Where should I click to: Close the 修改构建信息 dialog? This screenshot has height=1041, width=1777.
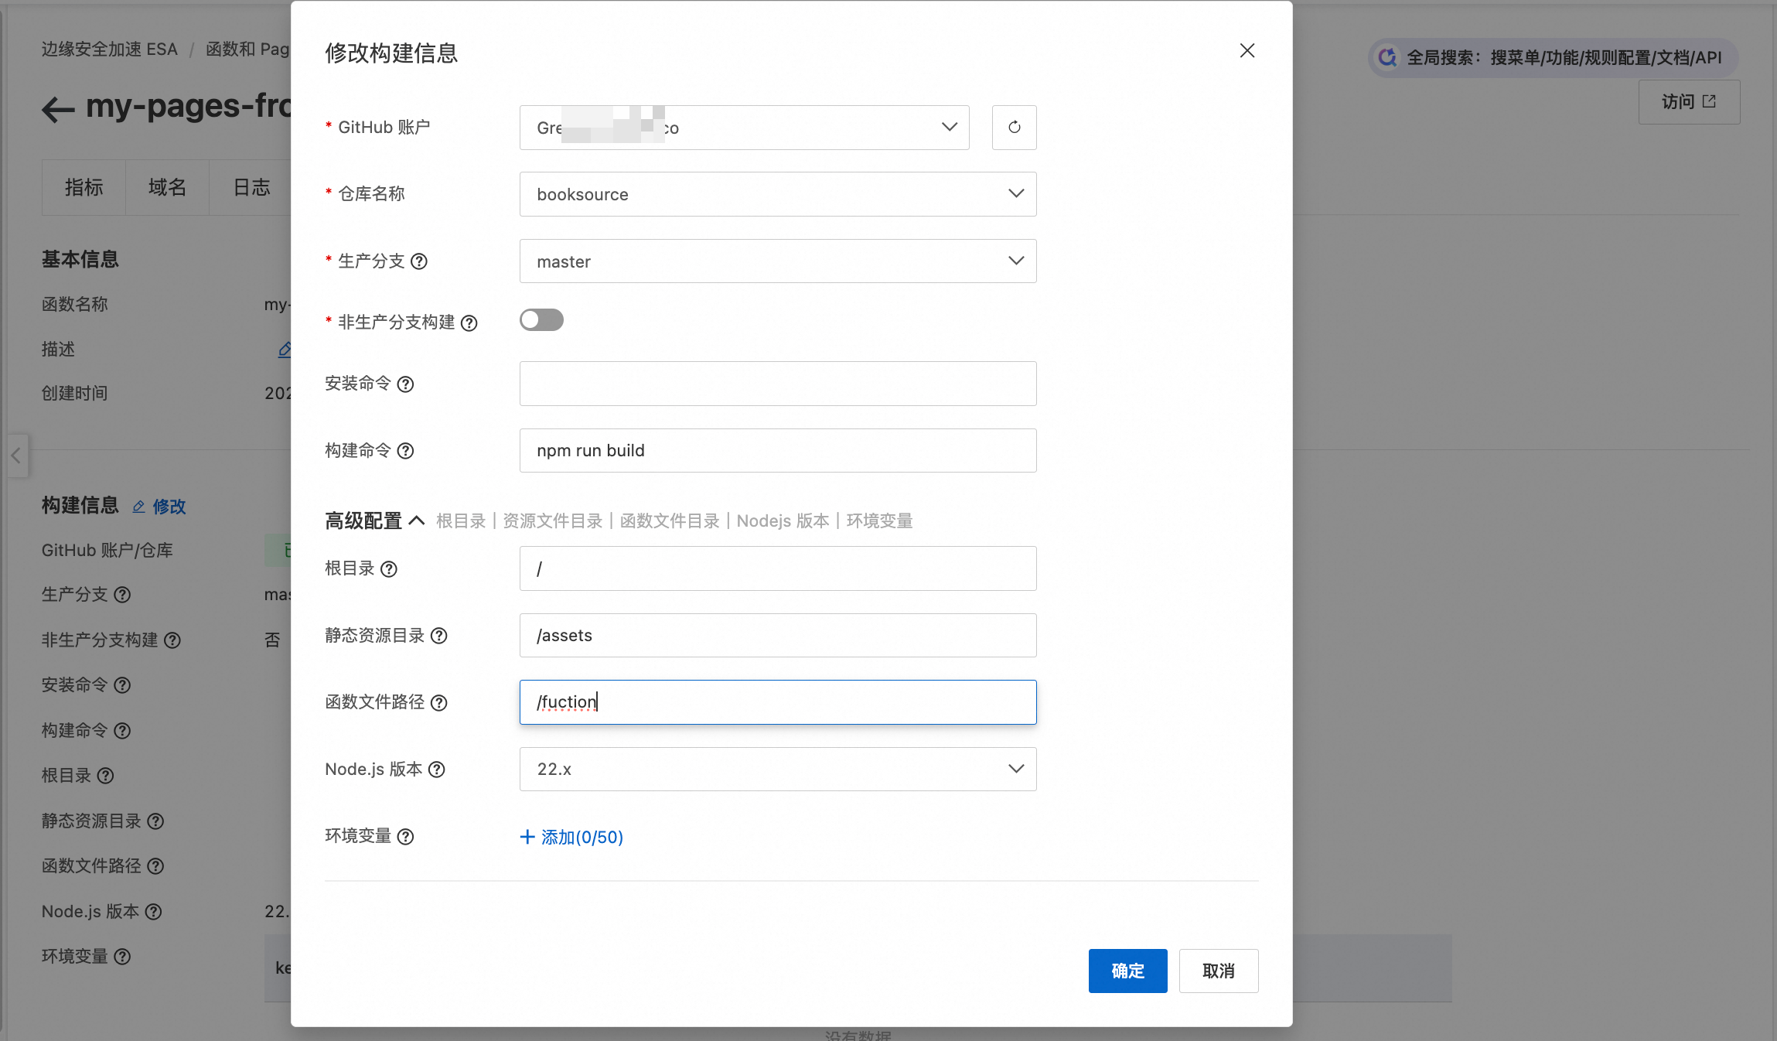pos(1247,51)
